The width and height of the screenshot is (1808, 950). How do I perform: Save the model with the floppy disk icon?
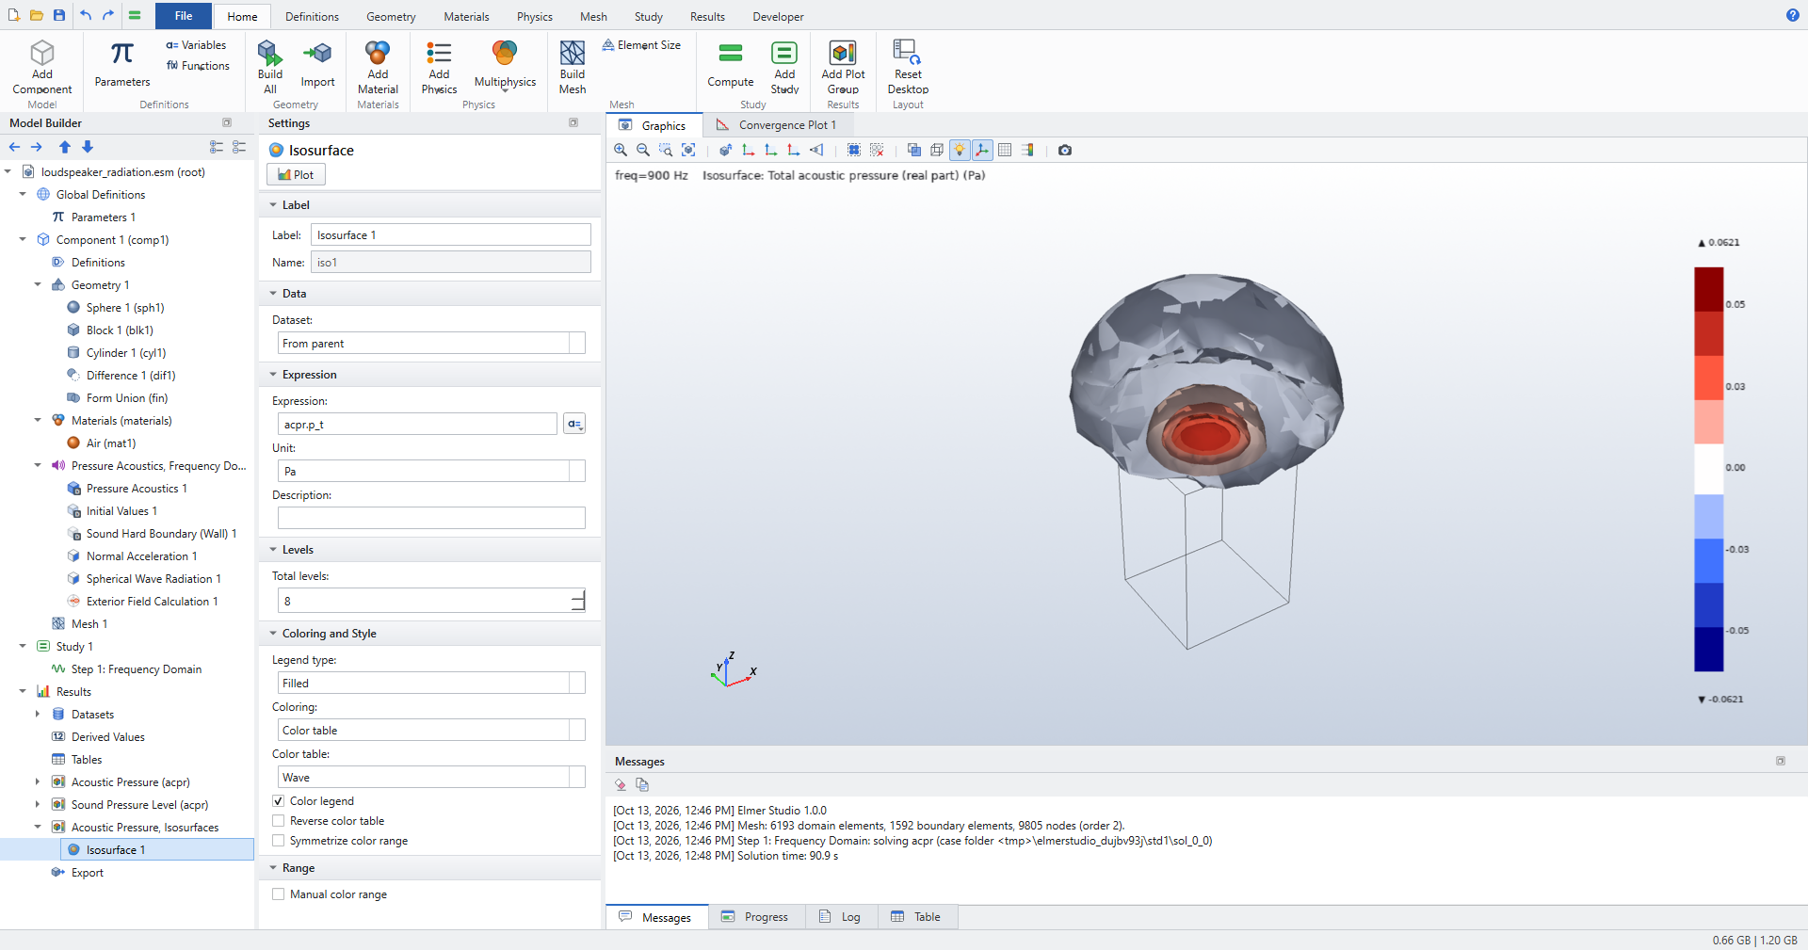coord(59,15)
